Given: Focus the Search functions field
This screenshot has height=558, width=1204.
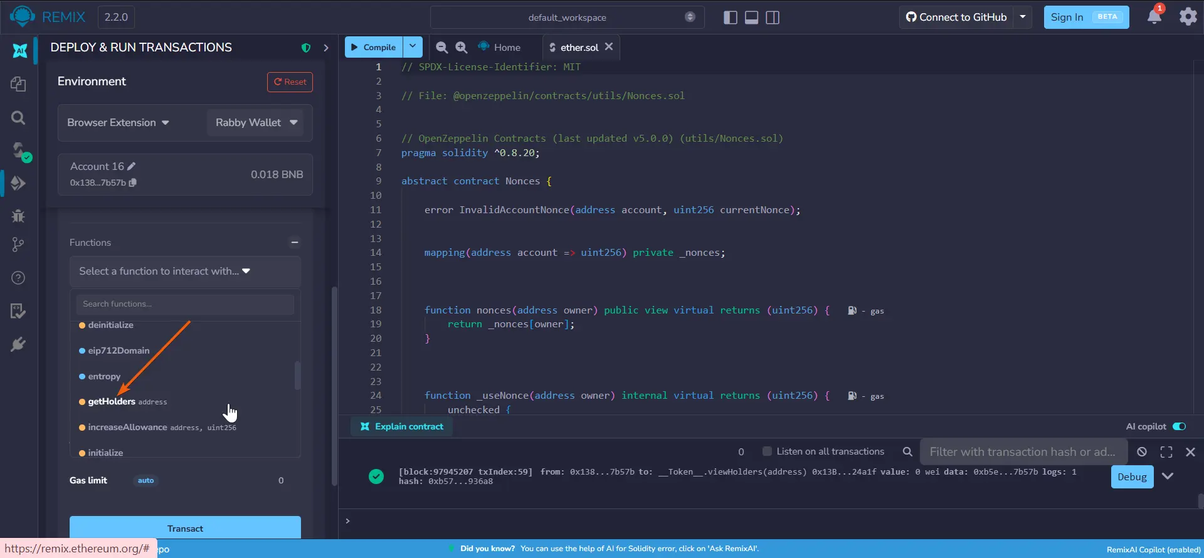Looking at the screenshot, I should (x=185, y=304).
